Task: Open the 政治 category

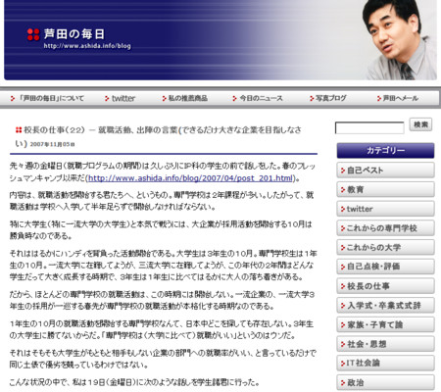Action: (x=385, y=382)
